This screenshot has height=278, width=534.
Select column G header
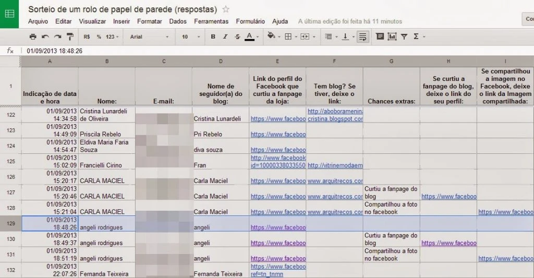point(391,62)
